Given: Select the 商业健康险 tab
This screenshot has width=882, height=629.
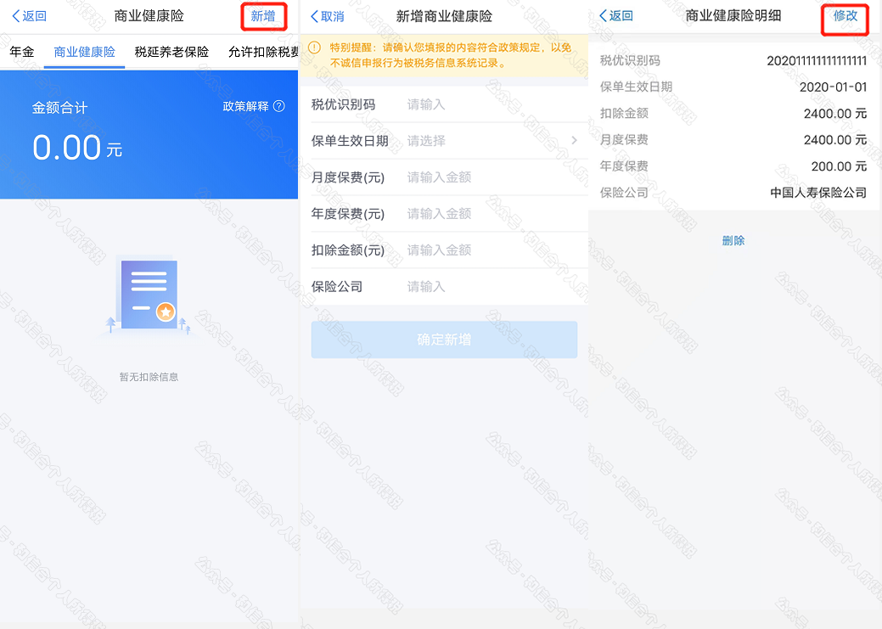Looking at the screenshot, I should click(84, 53).
